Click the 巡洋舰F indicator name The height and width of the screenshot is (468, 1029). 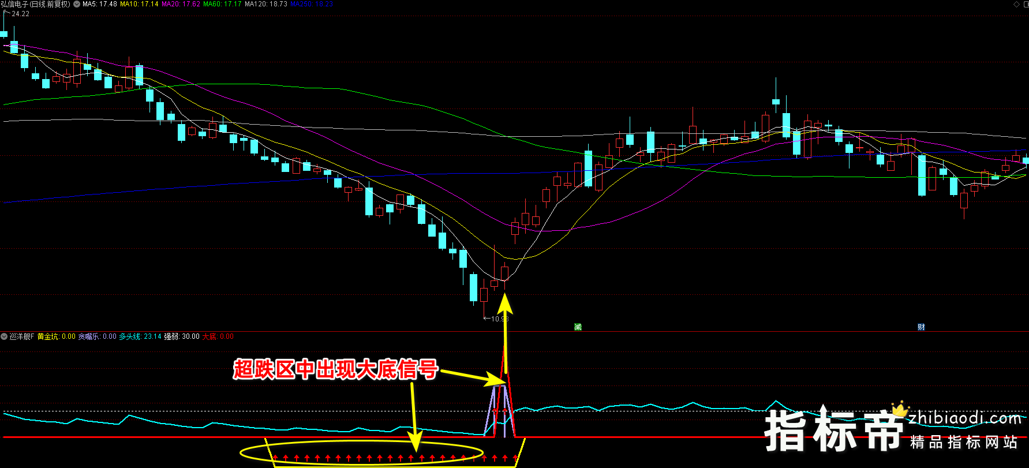pyautogui.click(x=22, y=336)
